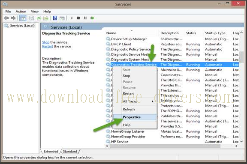
Task: Open the File menu
Action: 8,12
